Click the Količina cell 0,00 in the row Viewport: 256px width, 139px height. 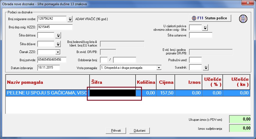coord(146,93)
